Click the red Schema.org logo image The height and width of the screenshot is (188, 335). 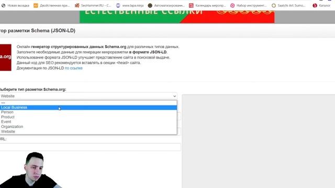click(6, 57)
